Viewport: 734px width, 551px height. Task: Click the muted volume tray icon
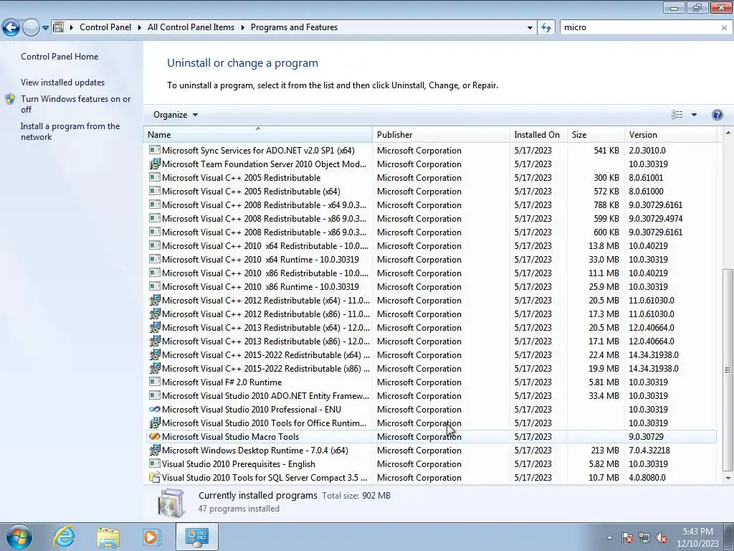tap(662, 538)
